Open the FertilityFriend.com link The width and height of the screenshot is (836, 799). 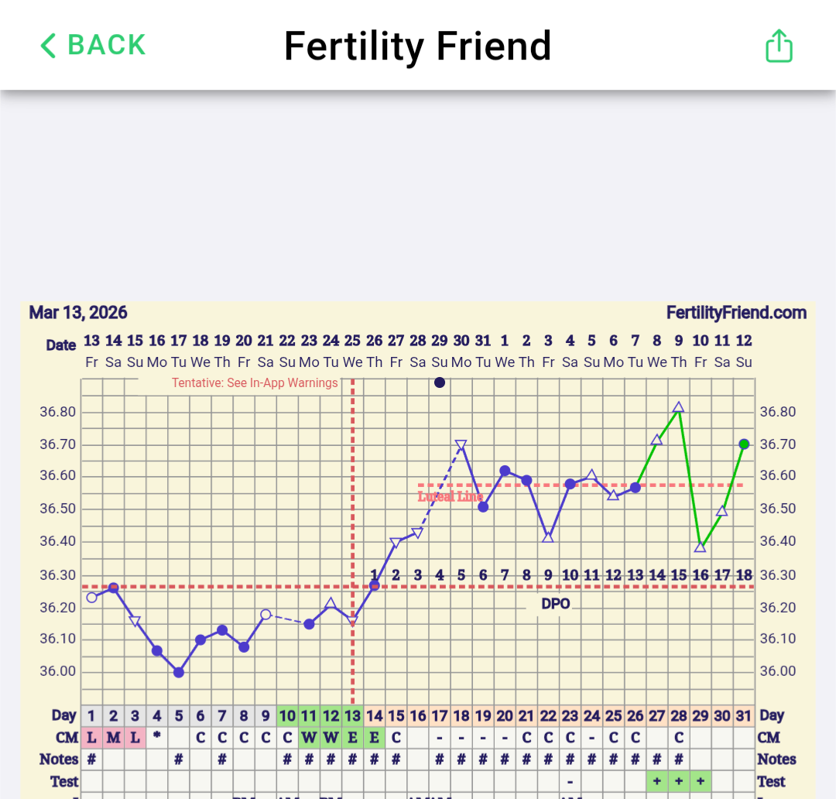736,313
